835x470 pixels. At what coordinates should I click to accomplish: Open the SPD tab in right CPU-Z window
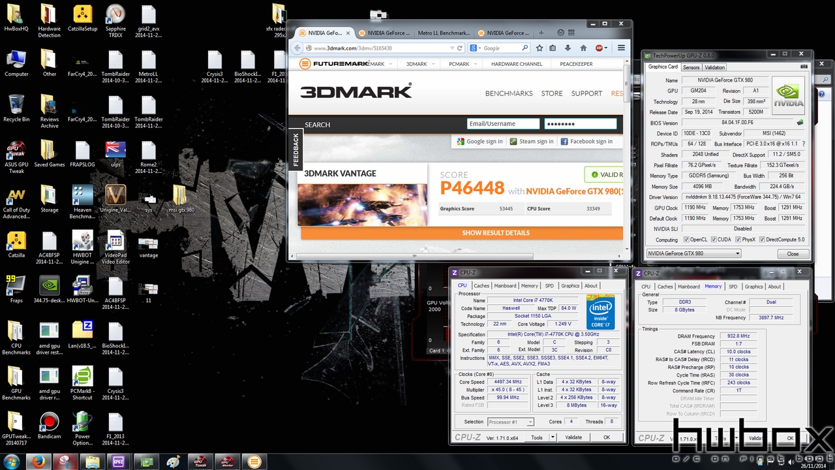click(x=733, y=286)
